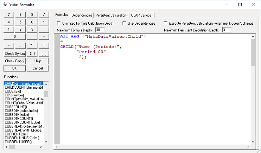Click functions list scroll right arrow
The width and height of the screenshot is (261, 153).
coord(41,147)
